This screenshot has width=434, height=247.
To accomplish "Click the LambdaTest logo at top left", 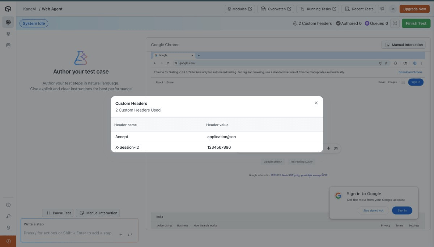I will pos(8,9).
